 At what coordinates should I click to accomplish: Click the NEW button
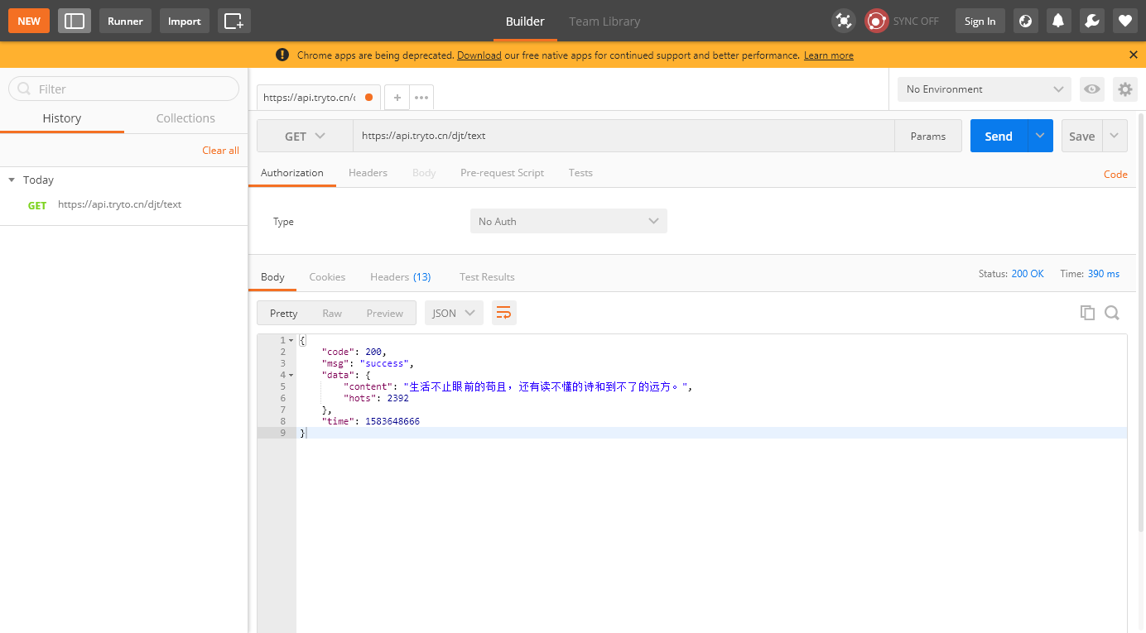coord(29,21)
